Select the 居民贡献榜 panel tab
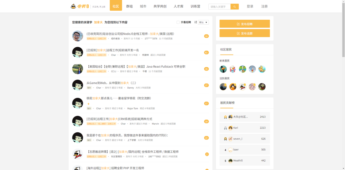This screenshot has height=170, width=345. click(x=227, y=103)
